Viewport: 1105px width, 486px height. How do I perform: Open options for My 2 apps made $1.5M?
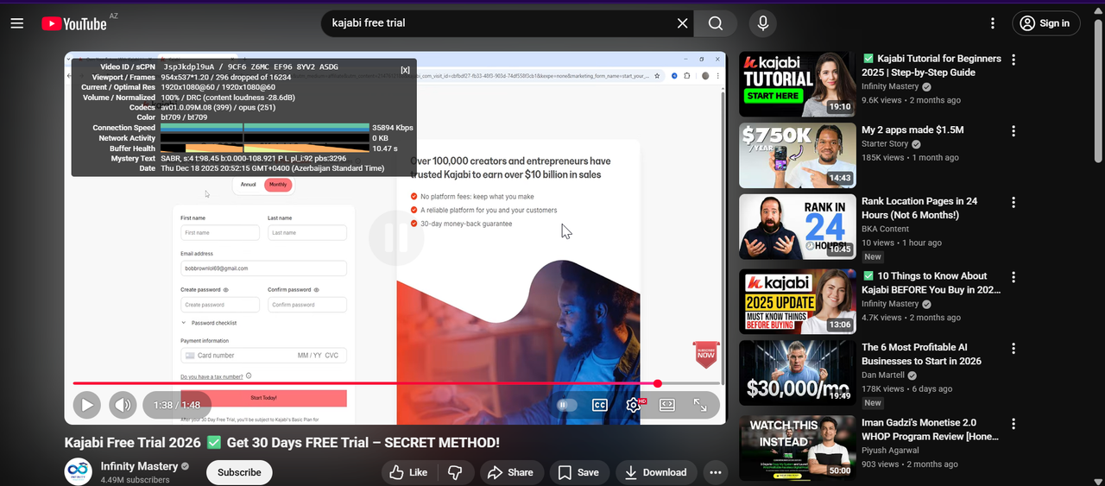(x=1013, y=131)
